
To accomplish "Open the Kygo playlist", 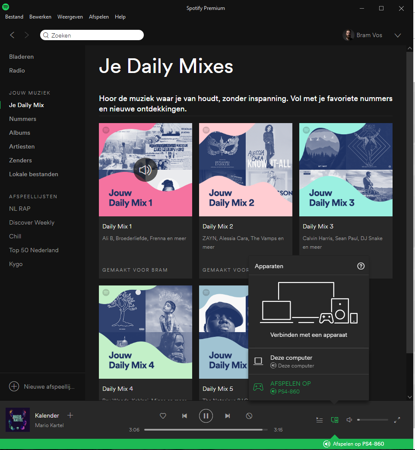I will [16, 264].
